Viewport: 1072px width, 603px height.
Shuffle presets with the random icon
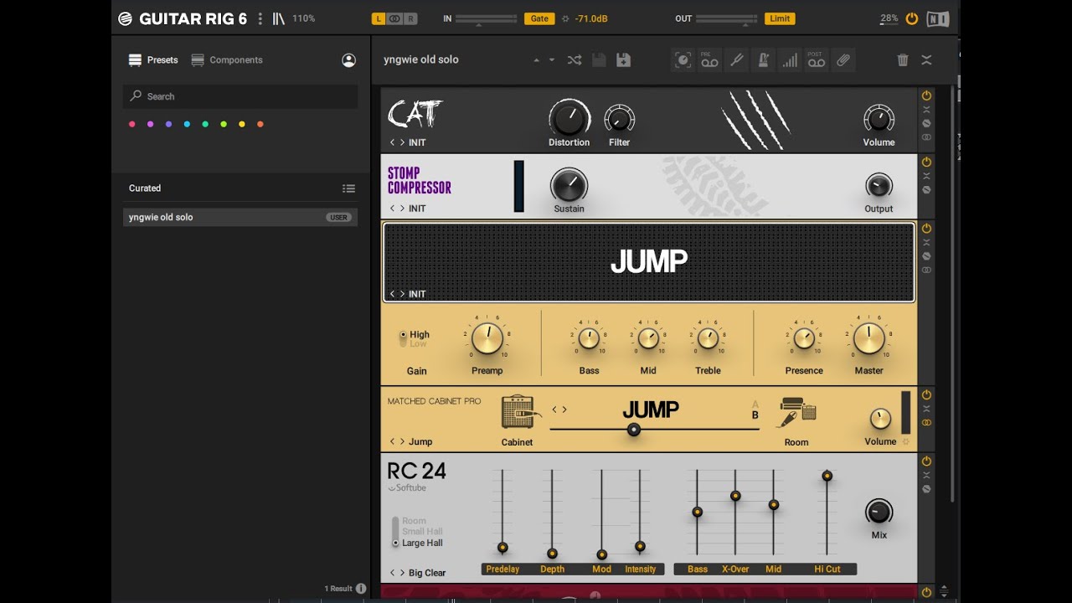tap(574, 59)
